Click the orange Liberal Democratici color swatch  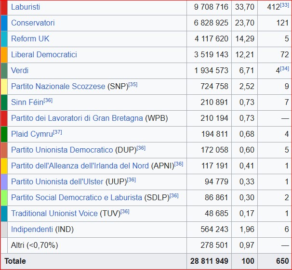[x=4, y=55]
